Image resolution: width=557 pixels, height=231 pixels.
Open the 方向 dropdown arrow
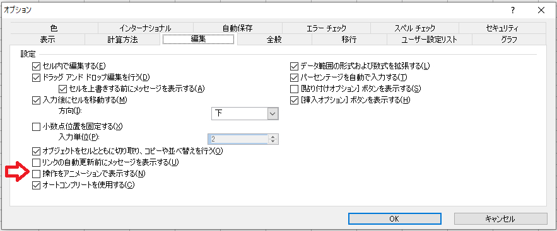[x=273, y=114]
